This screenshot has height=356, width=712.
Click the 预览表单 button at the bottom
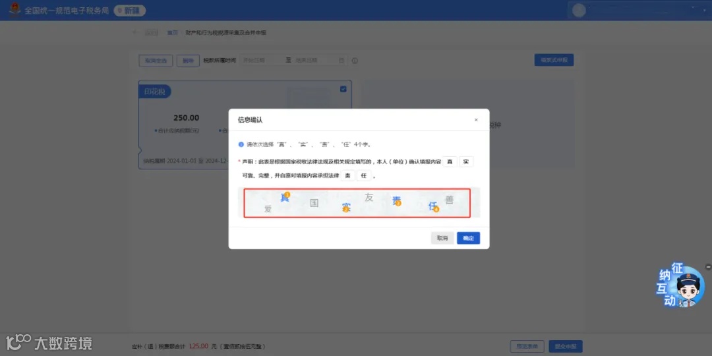(x=527, y=347)
